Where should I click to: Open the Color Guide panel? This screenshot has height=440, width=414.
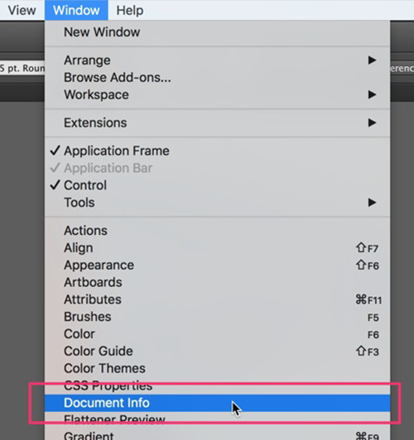[217, 351]
